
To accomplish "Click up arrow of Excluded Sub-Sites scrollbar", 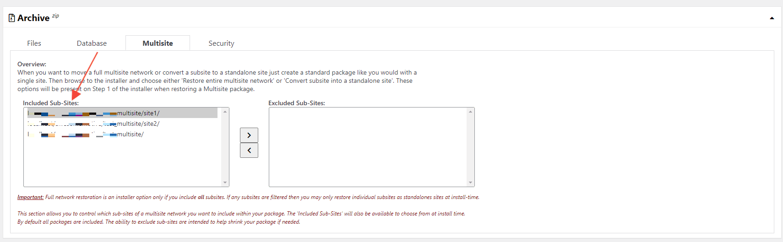I will tap(470, 112).
